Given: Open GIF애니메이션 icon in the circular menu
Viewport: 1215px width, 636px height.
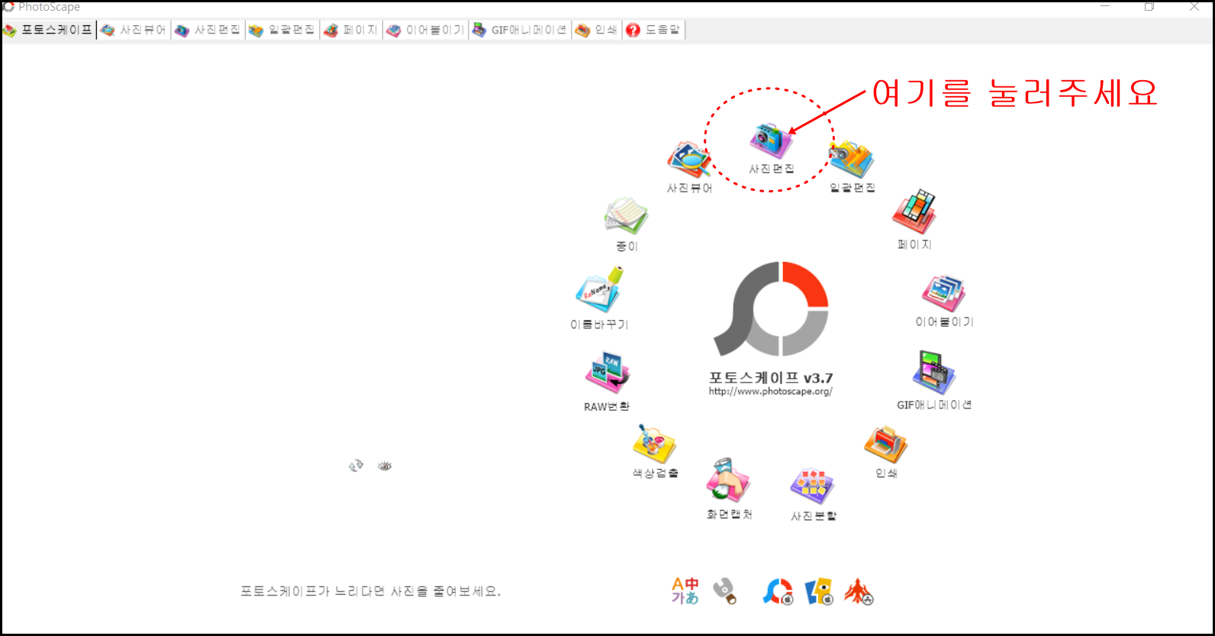Looking at the screenshot, I should [x=934, y=373].
